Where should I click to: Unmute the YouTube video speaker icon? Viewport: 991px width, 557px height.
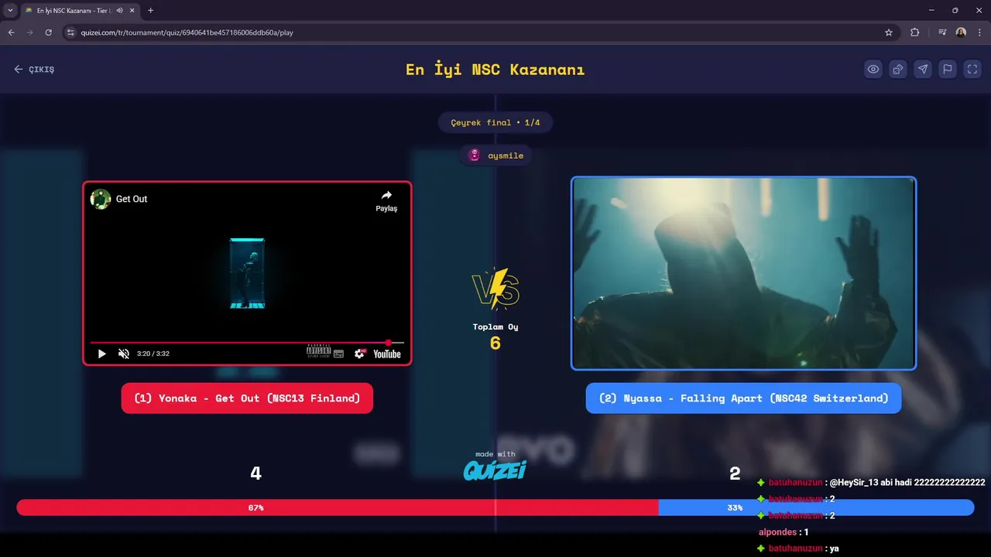(x=124, y=354)
